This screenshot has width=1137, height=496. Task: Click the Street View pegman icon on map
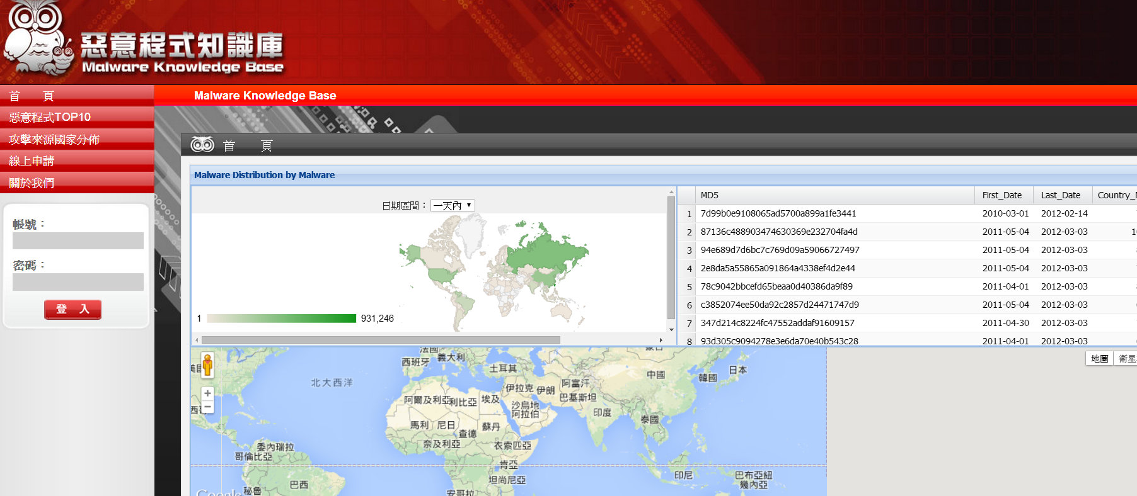(x=207, y=365)
